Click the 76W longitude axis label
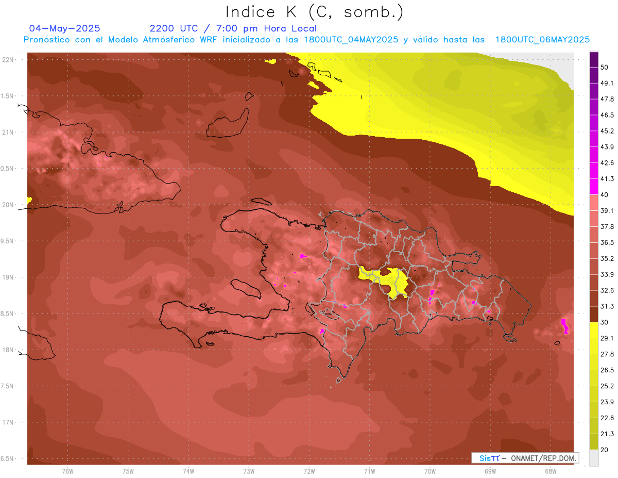Image resolution: width=618 pixels, height=478 pixels. click(67, 471)
